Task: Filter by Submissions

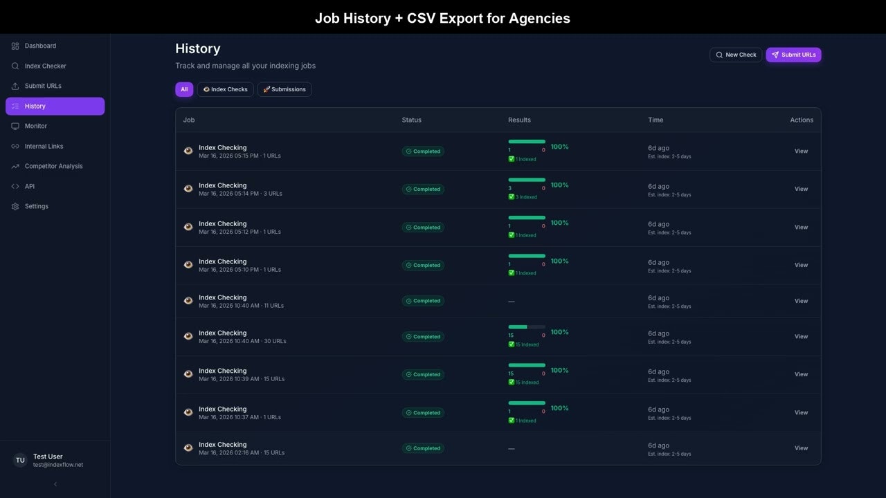Action: (284, 89)
